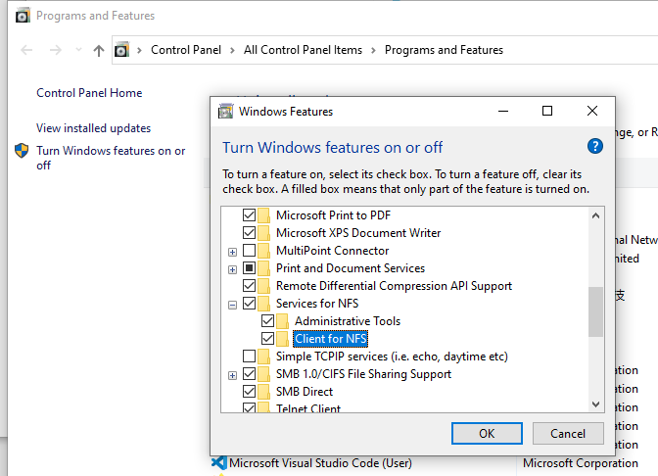
Task: Check Simple TCPIP services checkbox
Action: 249,357
